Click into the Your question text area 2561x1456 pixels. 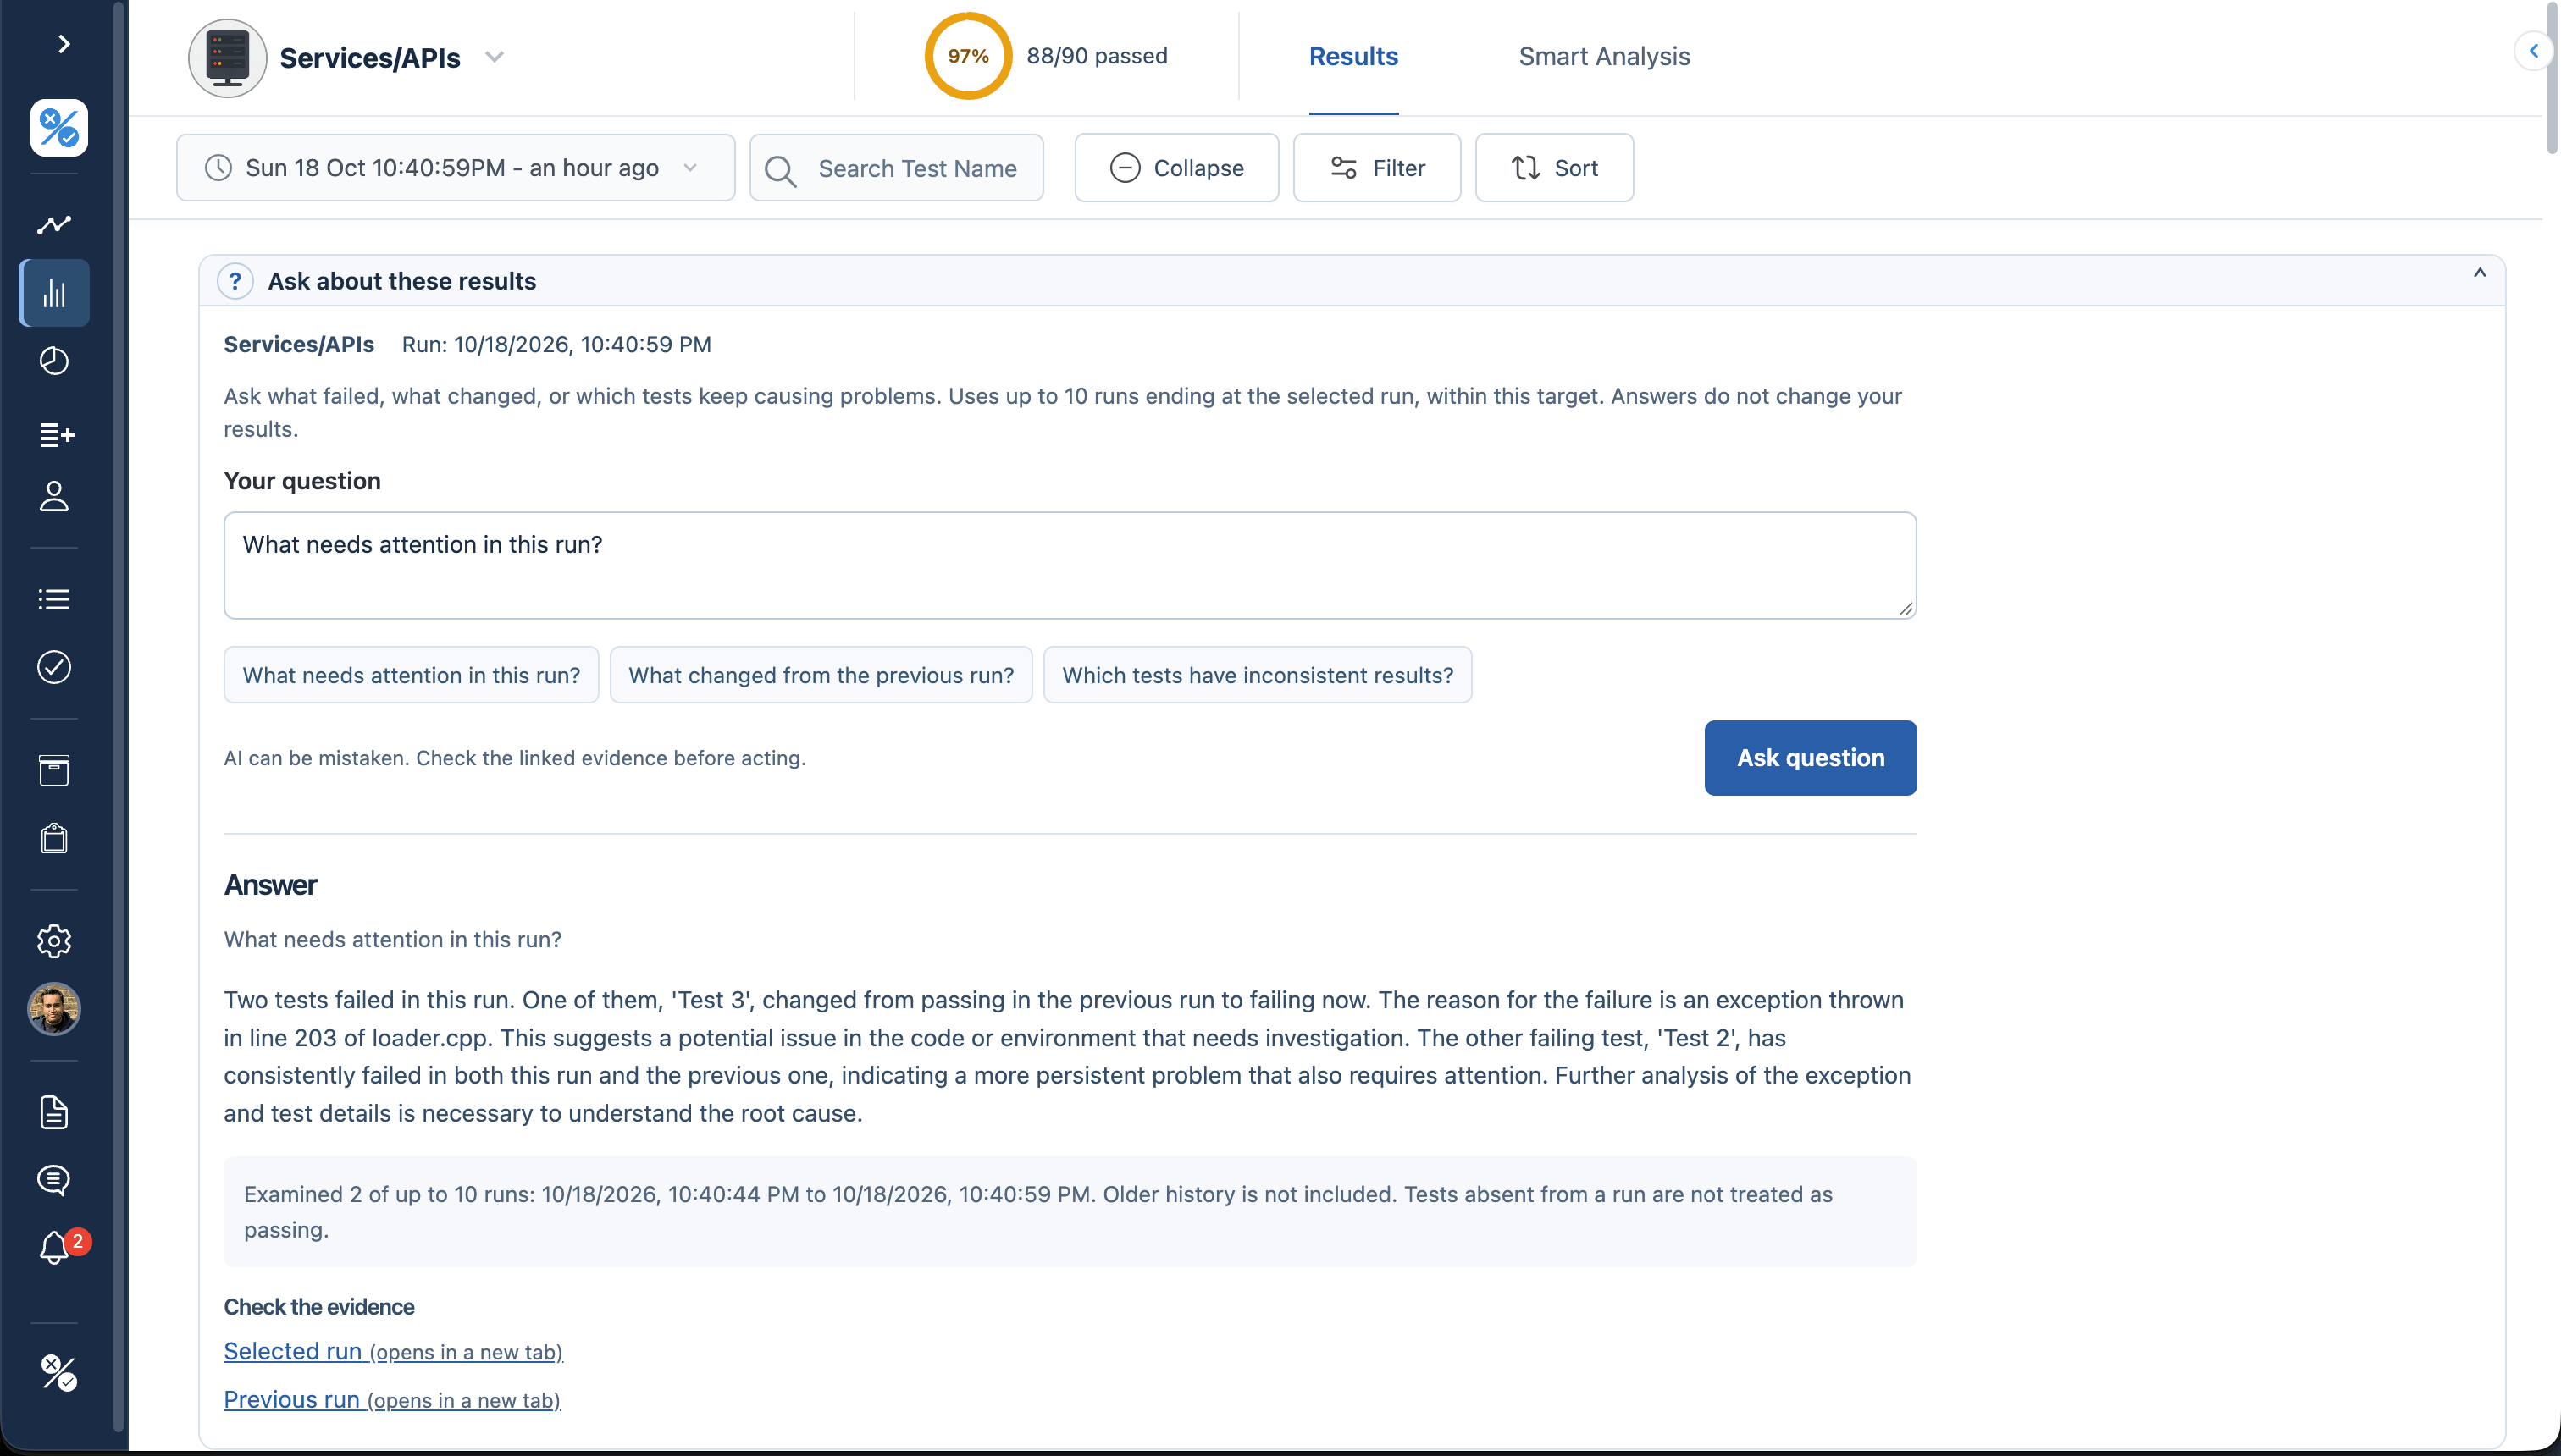1070,566
